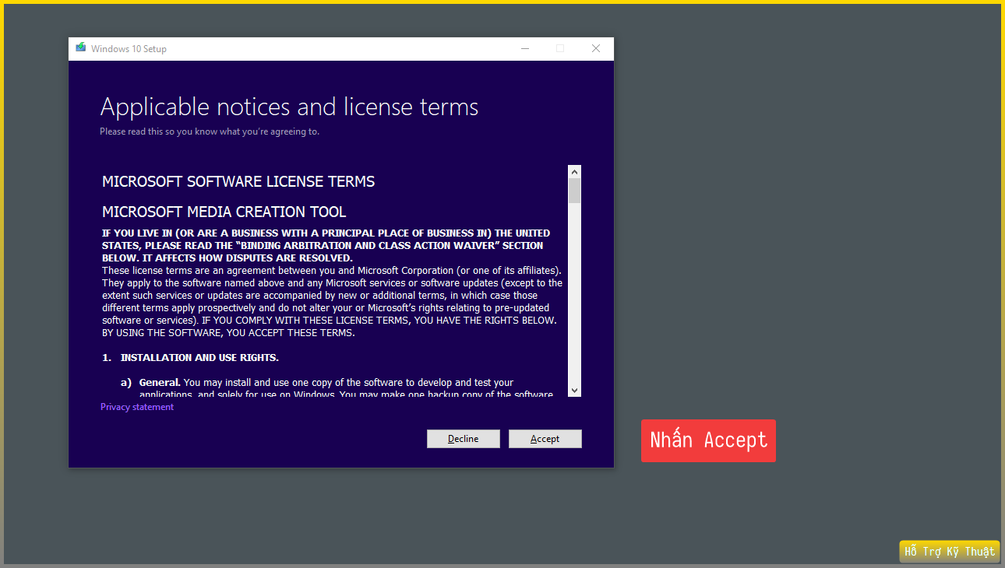Click the license text scrollbar thumb
Image resolution: width=1005 pixels, height=568 pixels.
[574, 191]
